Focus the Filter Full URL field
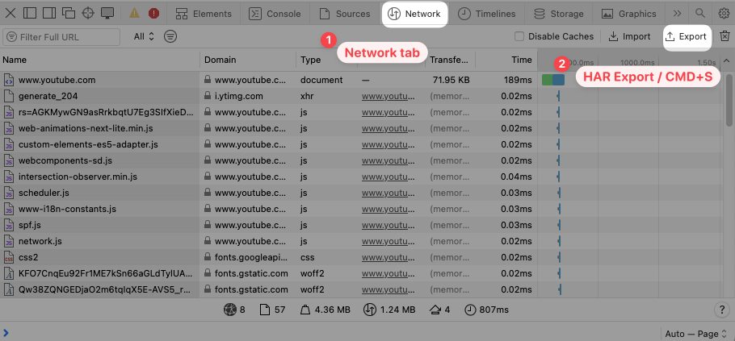Screen dimensions: 735x341 (61, 37)
